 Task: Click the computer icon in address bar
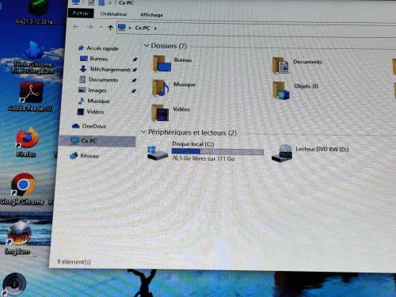122,28
